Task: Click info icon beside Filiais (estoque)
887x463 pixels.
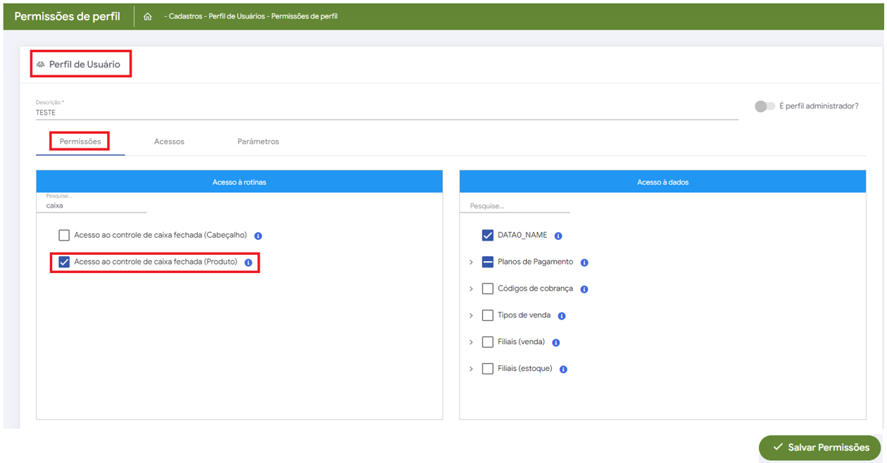Action: (563, 369)
